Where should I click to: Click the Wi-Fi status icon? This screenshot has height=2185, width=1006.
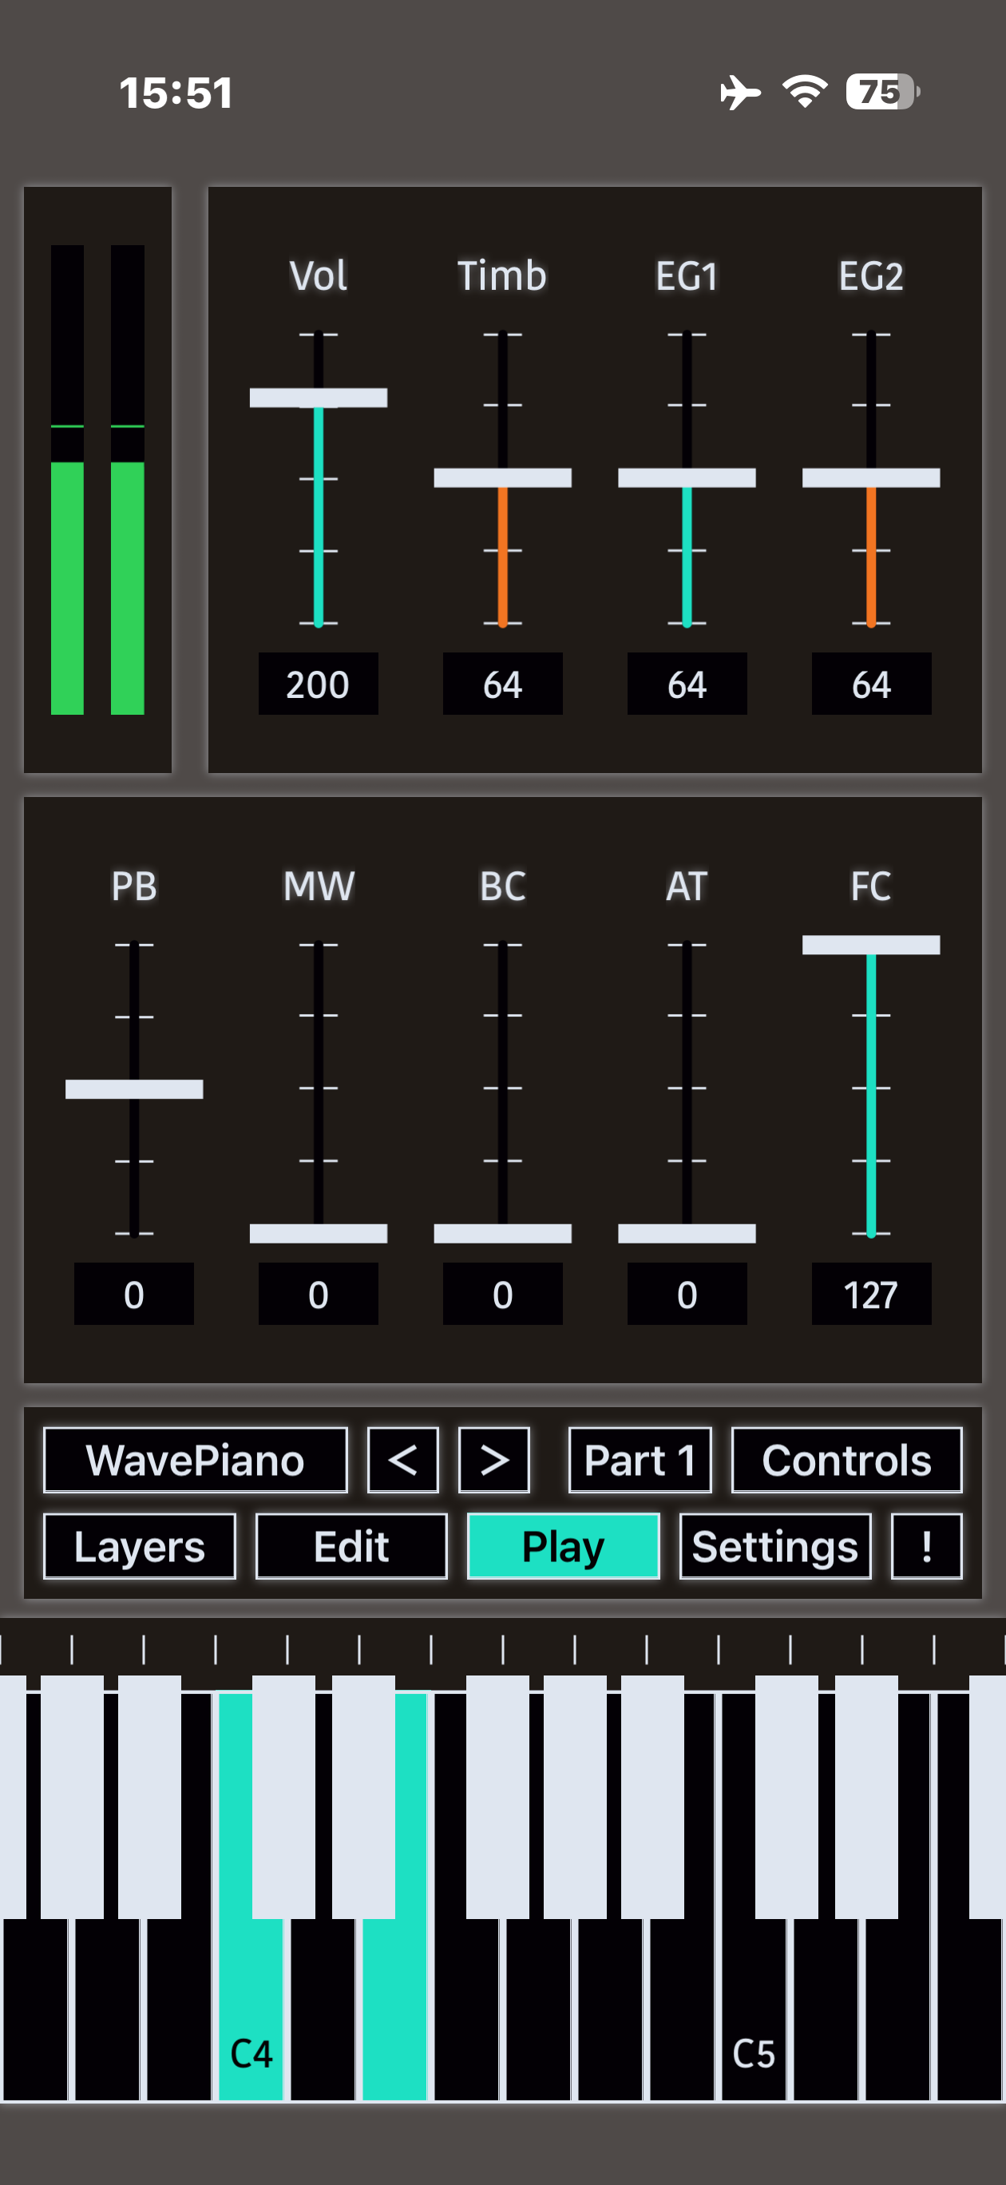click(804, 92)
